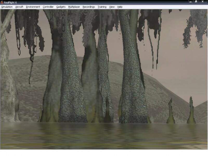Open the Help menu
This screenshot has width=208, height=156.
(x=120, y=7)
